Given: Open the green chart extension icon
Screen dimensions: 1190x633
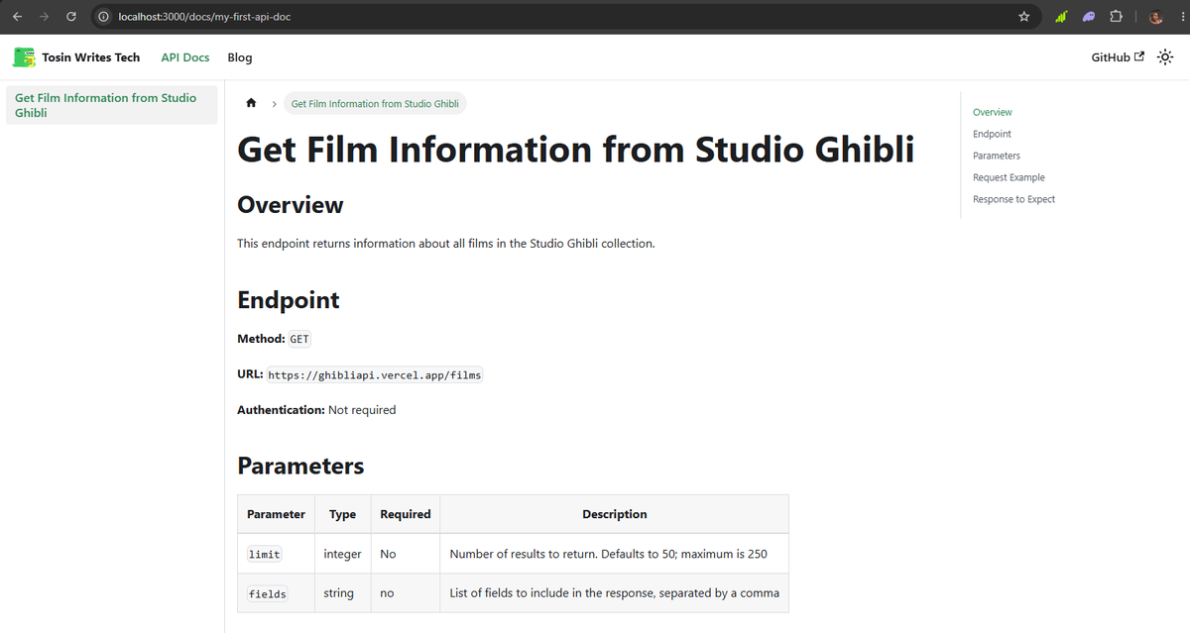Looking at the screenshot, I should click(1061, 17).
